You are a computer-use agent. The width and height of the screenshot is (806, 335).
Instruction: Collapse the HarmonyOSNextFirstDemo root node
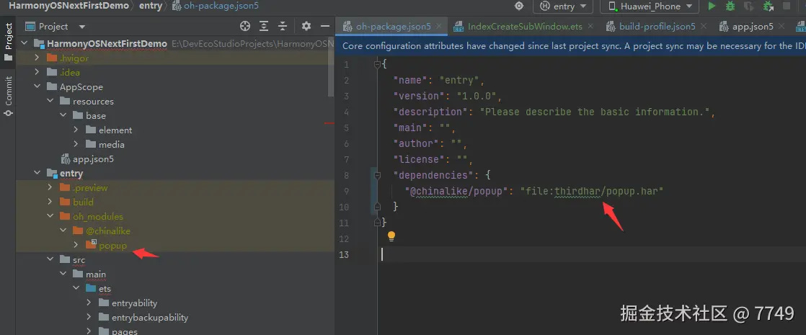(25, 44)
